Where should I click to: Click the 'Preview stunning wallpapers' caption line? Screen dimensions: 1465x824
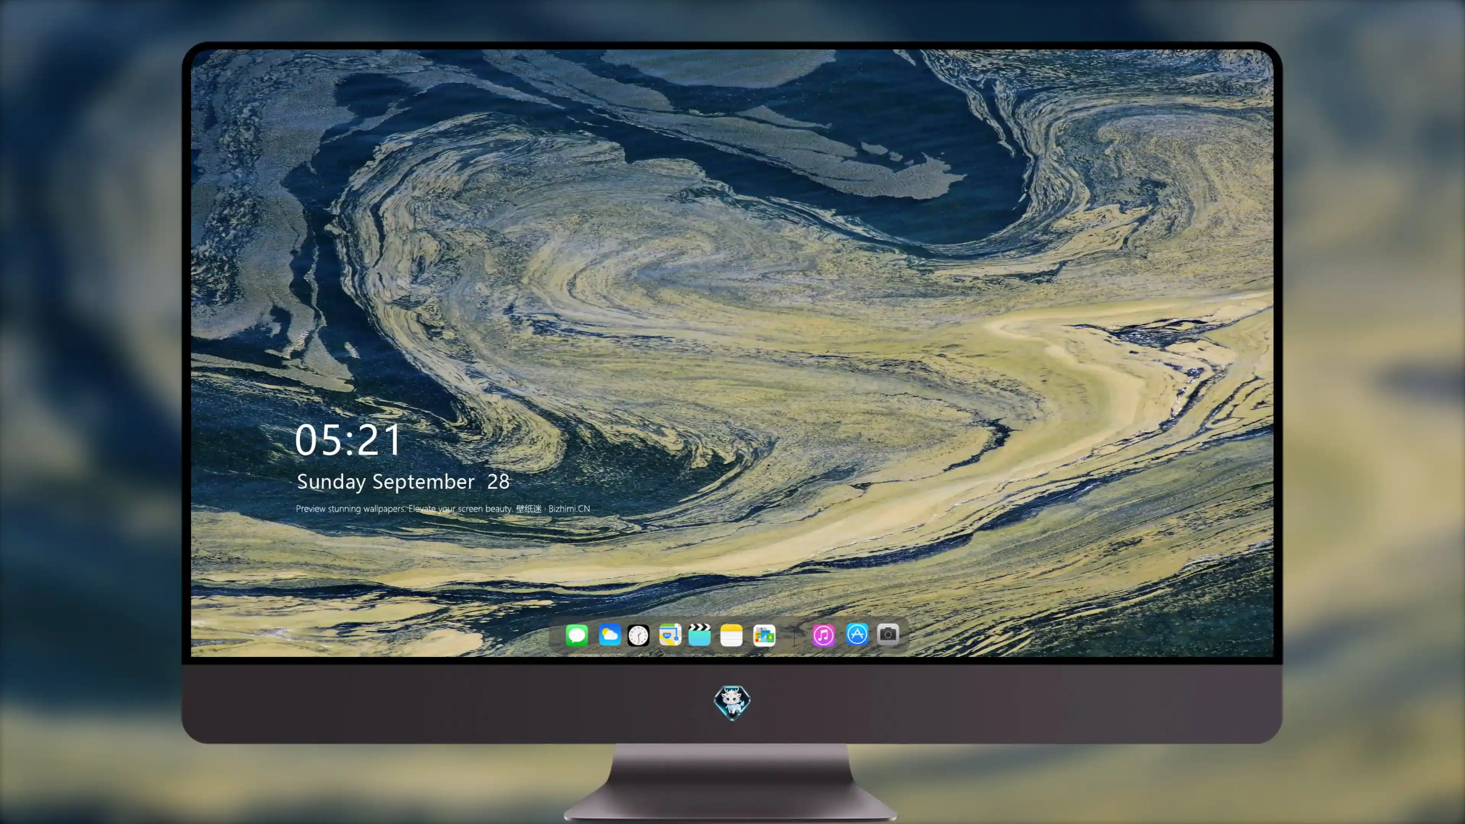[x=443, y=509]
